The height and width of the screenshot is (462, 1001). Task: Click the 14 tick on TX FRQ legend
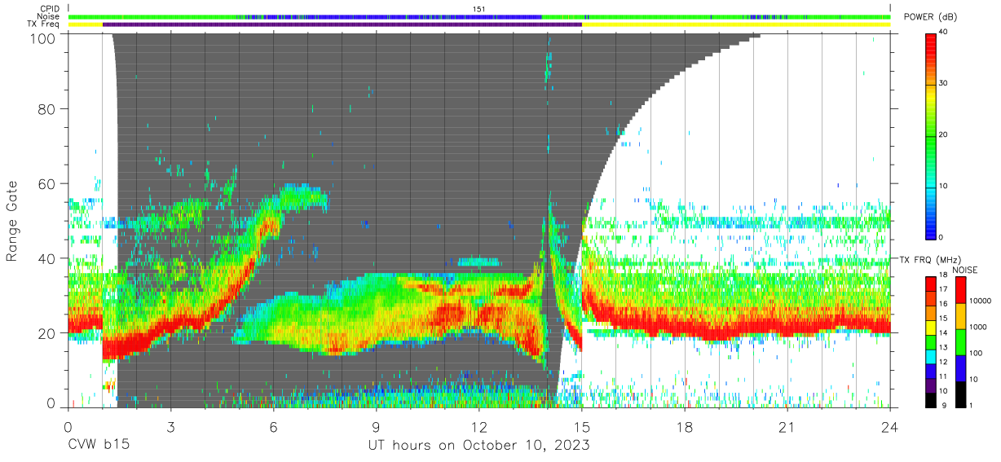click(944, 332)
